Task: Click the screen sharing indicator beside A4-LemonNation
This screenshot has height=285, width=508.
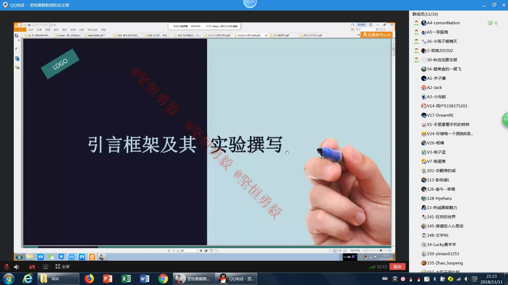Action: [x=490, y=23]
